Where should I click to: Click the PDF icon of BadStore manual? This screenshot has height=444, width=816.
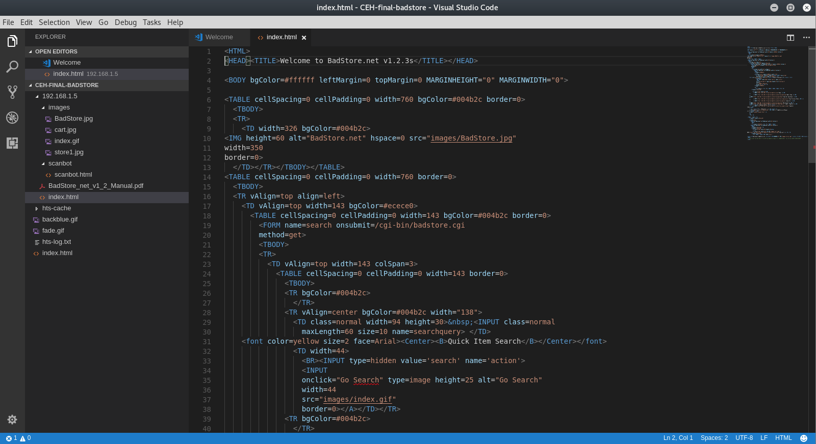coord(42,186)
